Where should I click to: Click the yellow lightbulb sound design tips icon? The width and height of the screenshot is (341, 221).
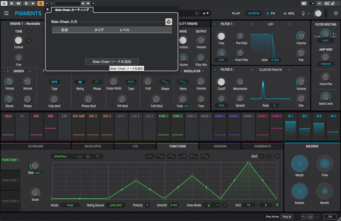pyautogui.click(x=303, y=13)
